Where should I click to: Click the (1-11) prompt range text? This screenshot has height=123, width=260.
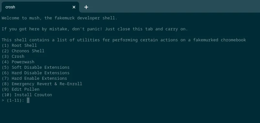point(16,100)
